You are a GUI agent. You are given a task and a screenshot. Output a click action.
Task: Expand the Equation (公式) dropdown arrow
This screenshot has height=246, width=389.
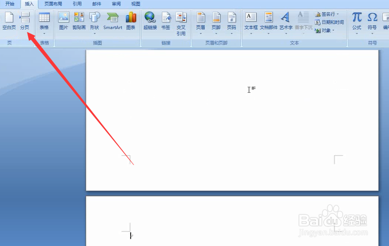pos(357,33)
